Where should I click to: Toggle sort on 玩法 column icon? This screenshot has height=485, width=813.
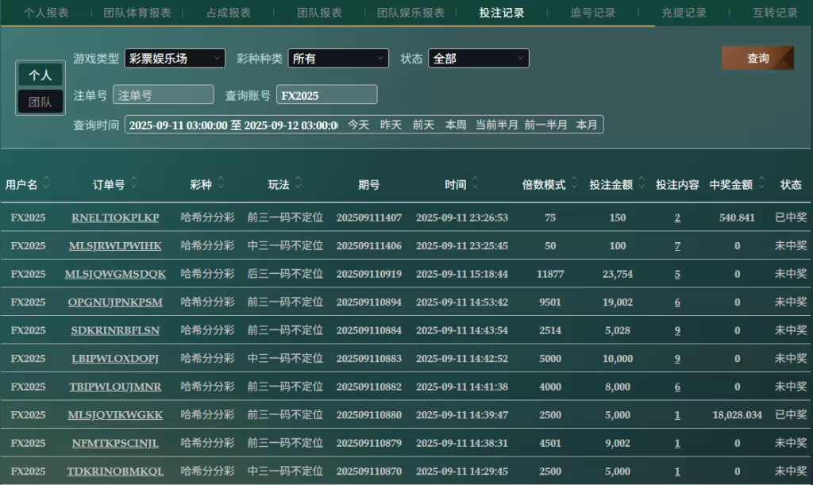[298, 184]
